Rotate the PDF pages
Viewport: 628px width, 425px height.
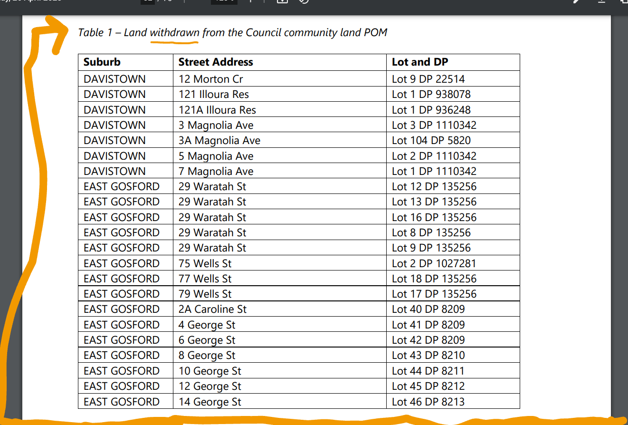[x=304, y=2]
